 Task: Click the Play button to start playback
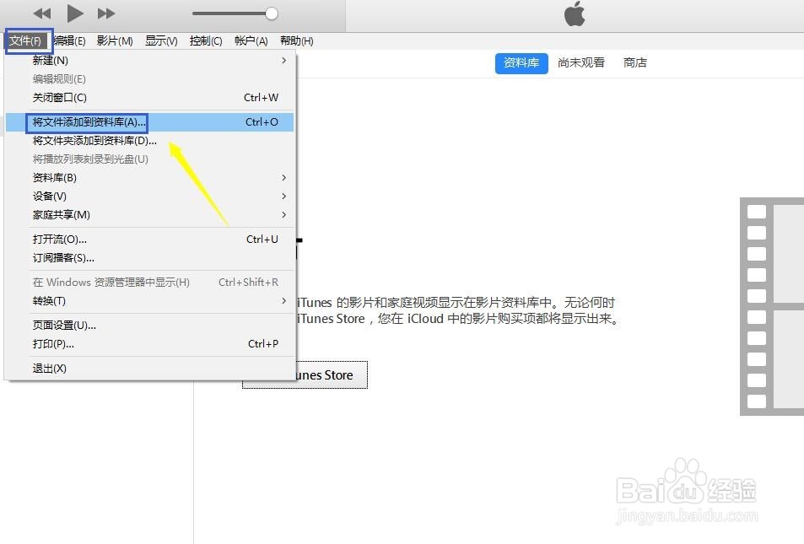74,13
